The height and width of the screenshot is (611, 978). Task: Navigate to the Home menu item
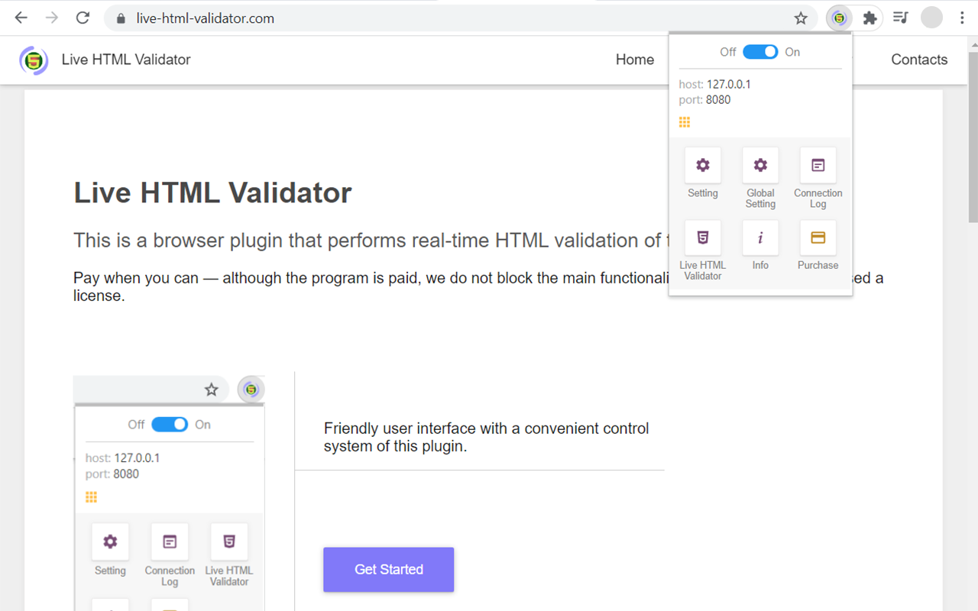635,60
